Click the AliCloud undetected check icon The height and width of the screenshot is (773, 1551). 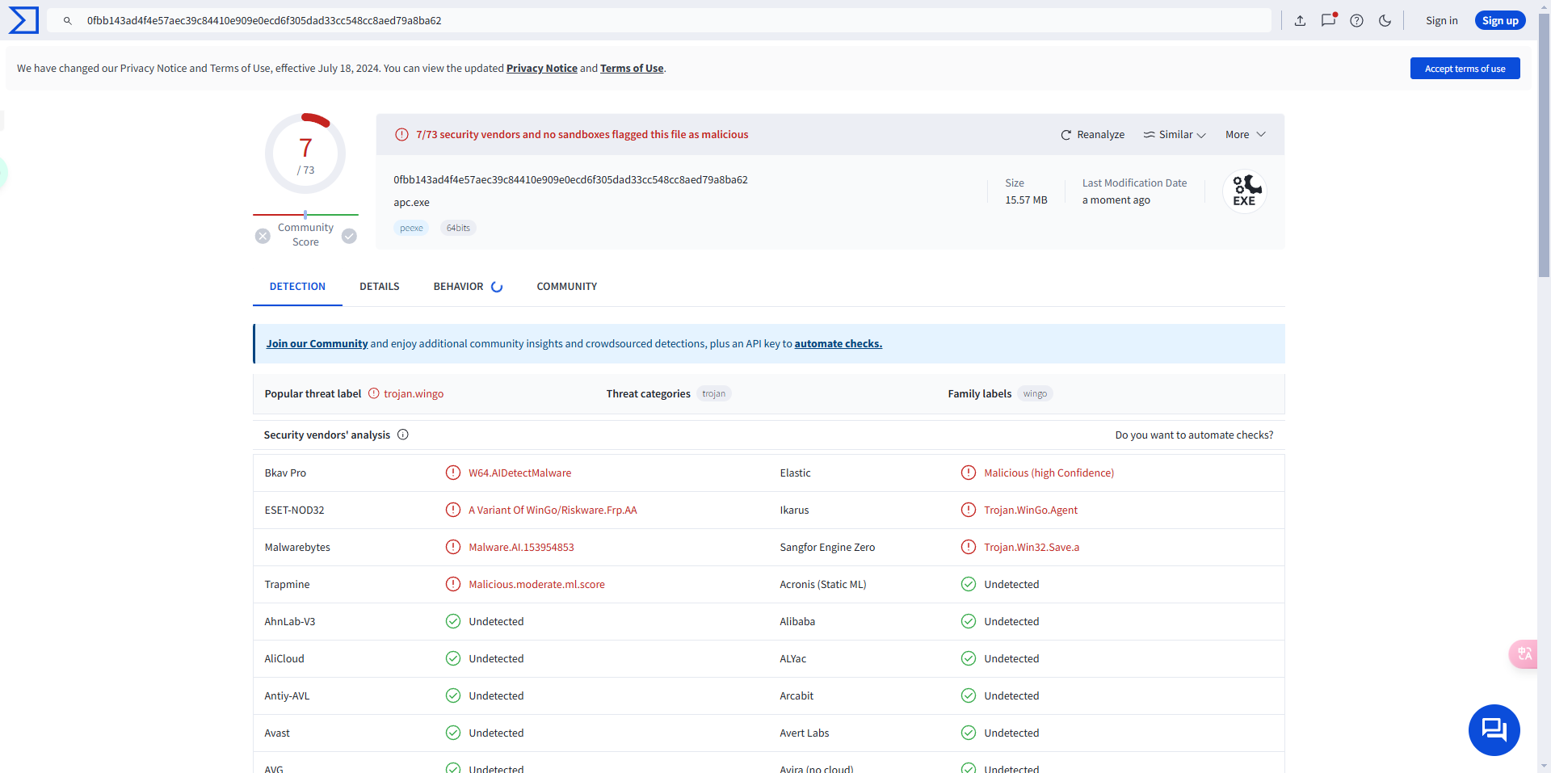tap(453, 658)
